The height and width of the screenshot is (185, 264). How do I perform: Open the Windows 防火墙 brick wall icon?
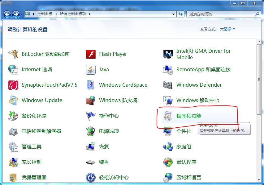(91, 101)
